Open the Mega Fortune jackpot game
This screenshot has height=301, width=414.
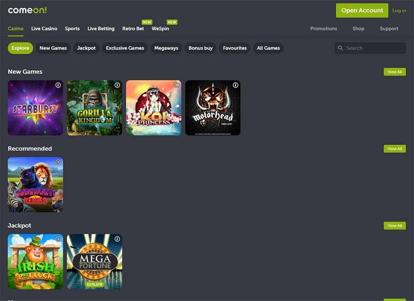[x=94, y=262]
